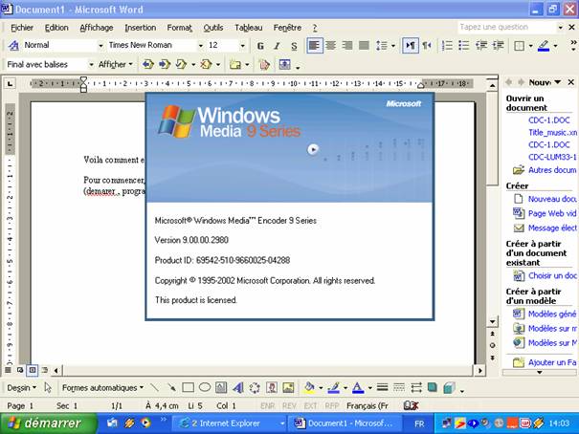Open the Tableau menu
Screen dimensions: 579x434
coord(249,28)
